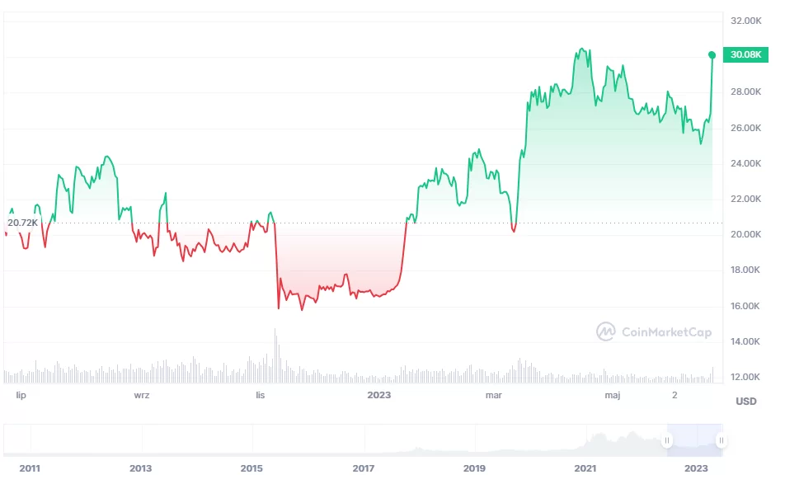Click the "mar" month label on x-axis
785x484 pixels.
[494, 396]
